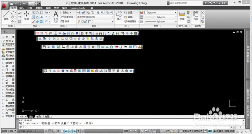
Task: Click the layer 0 color square
Action: coord(90,21)
